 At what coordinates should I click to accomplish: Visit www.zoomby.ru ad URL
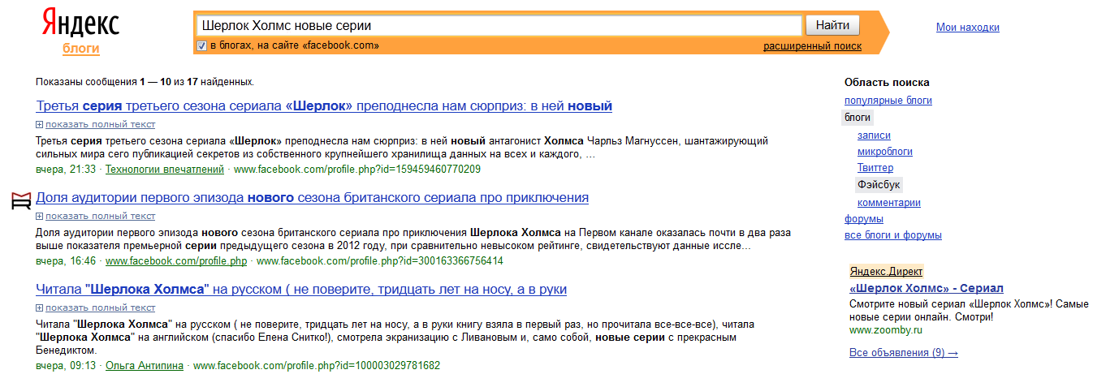click(886, 330)
